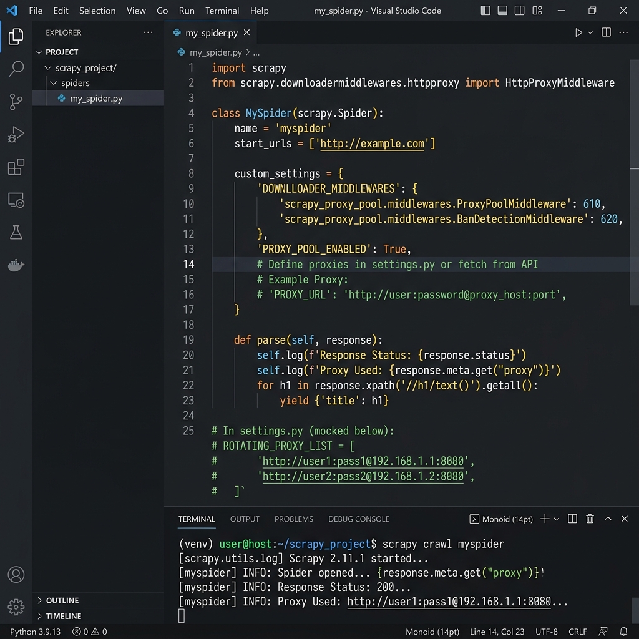Click Line 14, Col 23 indicator

(x=497, y=632)
